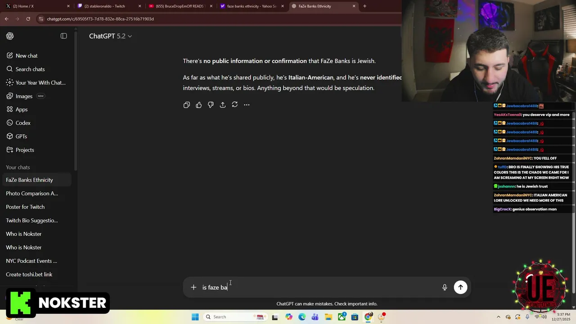This screenshot has height=324, width=576.
Task: Give the response a thumbs up
Action: [x=199, y=105]
